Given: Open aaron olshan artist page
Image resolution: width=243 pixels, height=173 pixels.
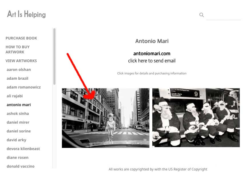Looking at the screenshot, I should click(x=19, y=70).
